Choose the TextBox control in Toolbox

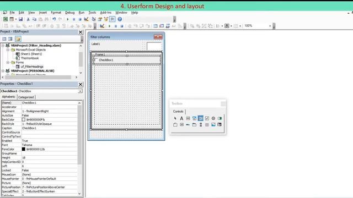tap(188, 118)
